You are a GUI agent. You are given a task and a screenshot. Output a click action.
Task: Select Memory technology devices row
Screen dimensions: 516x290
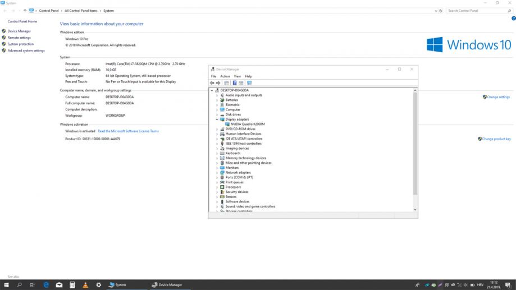[245, 158]
